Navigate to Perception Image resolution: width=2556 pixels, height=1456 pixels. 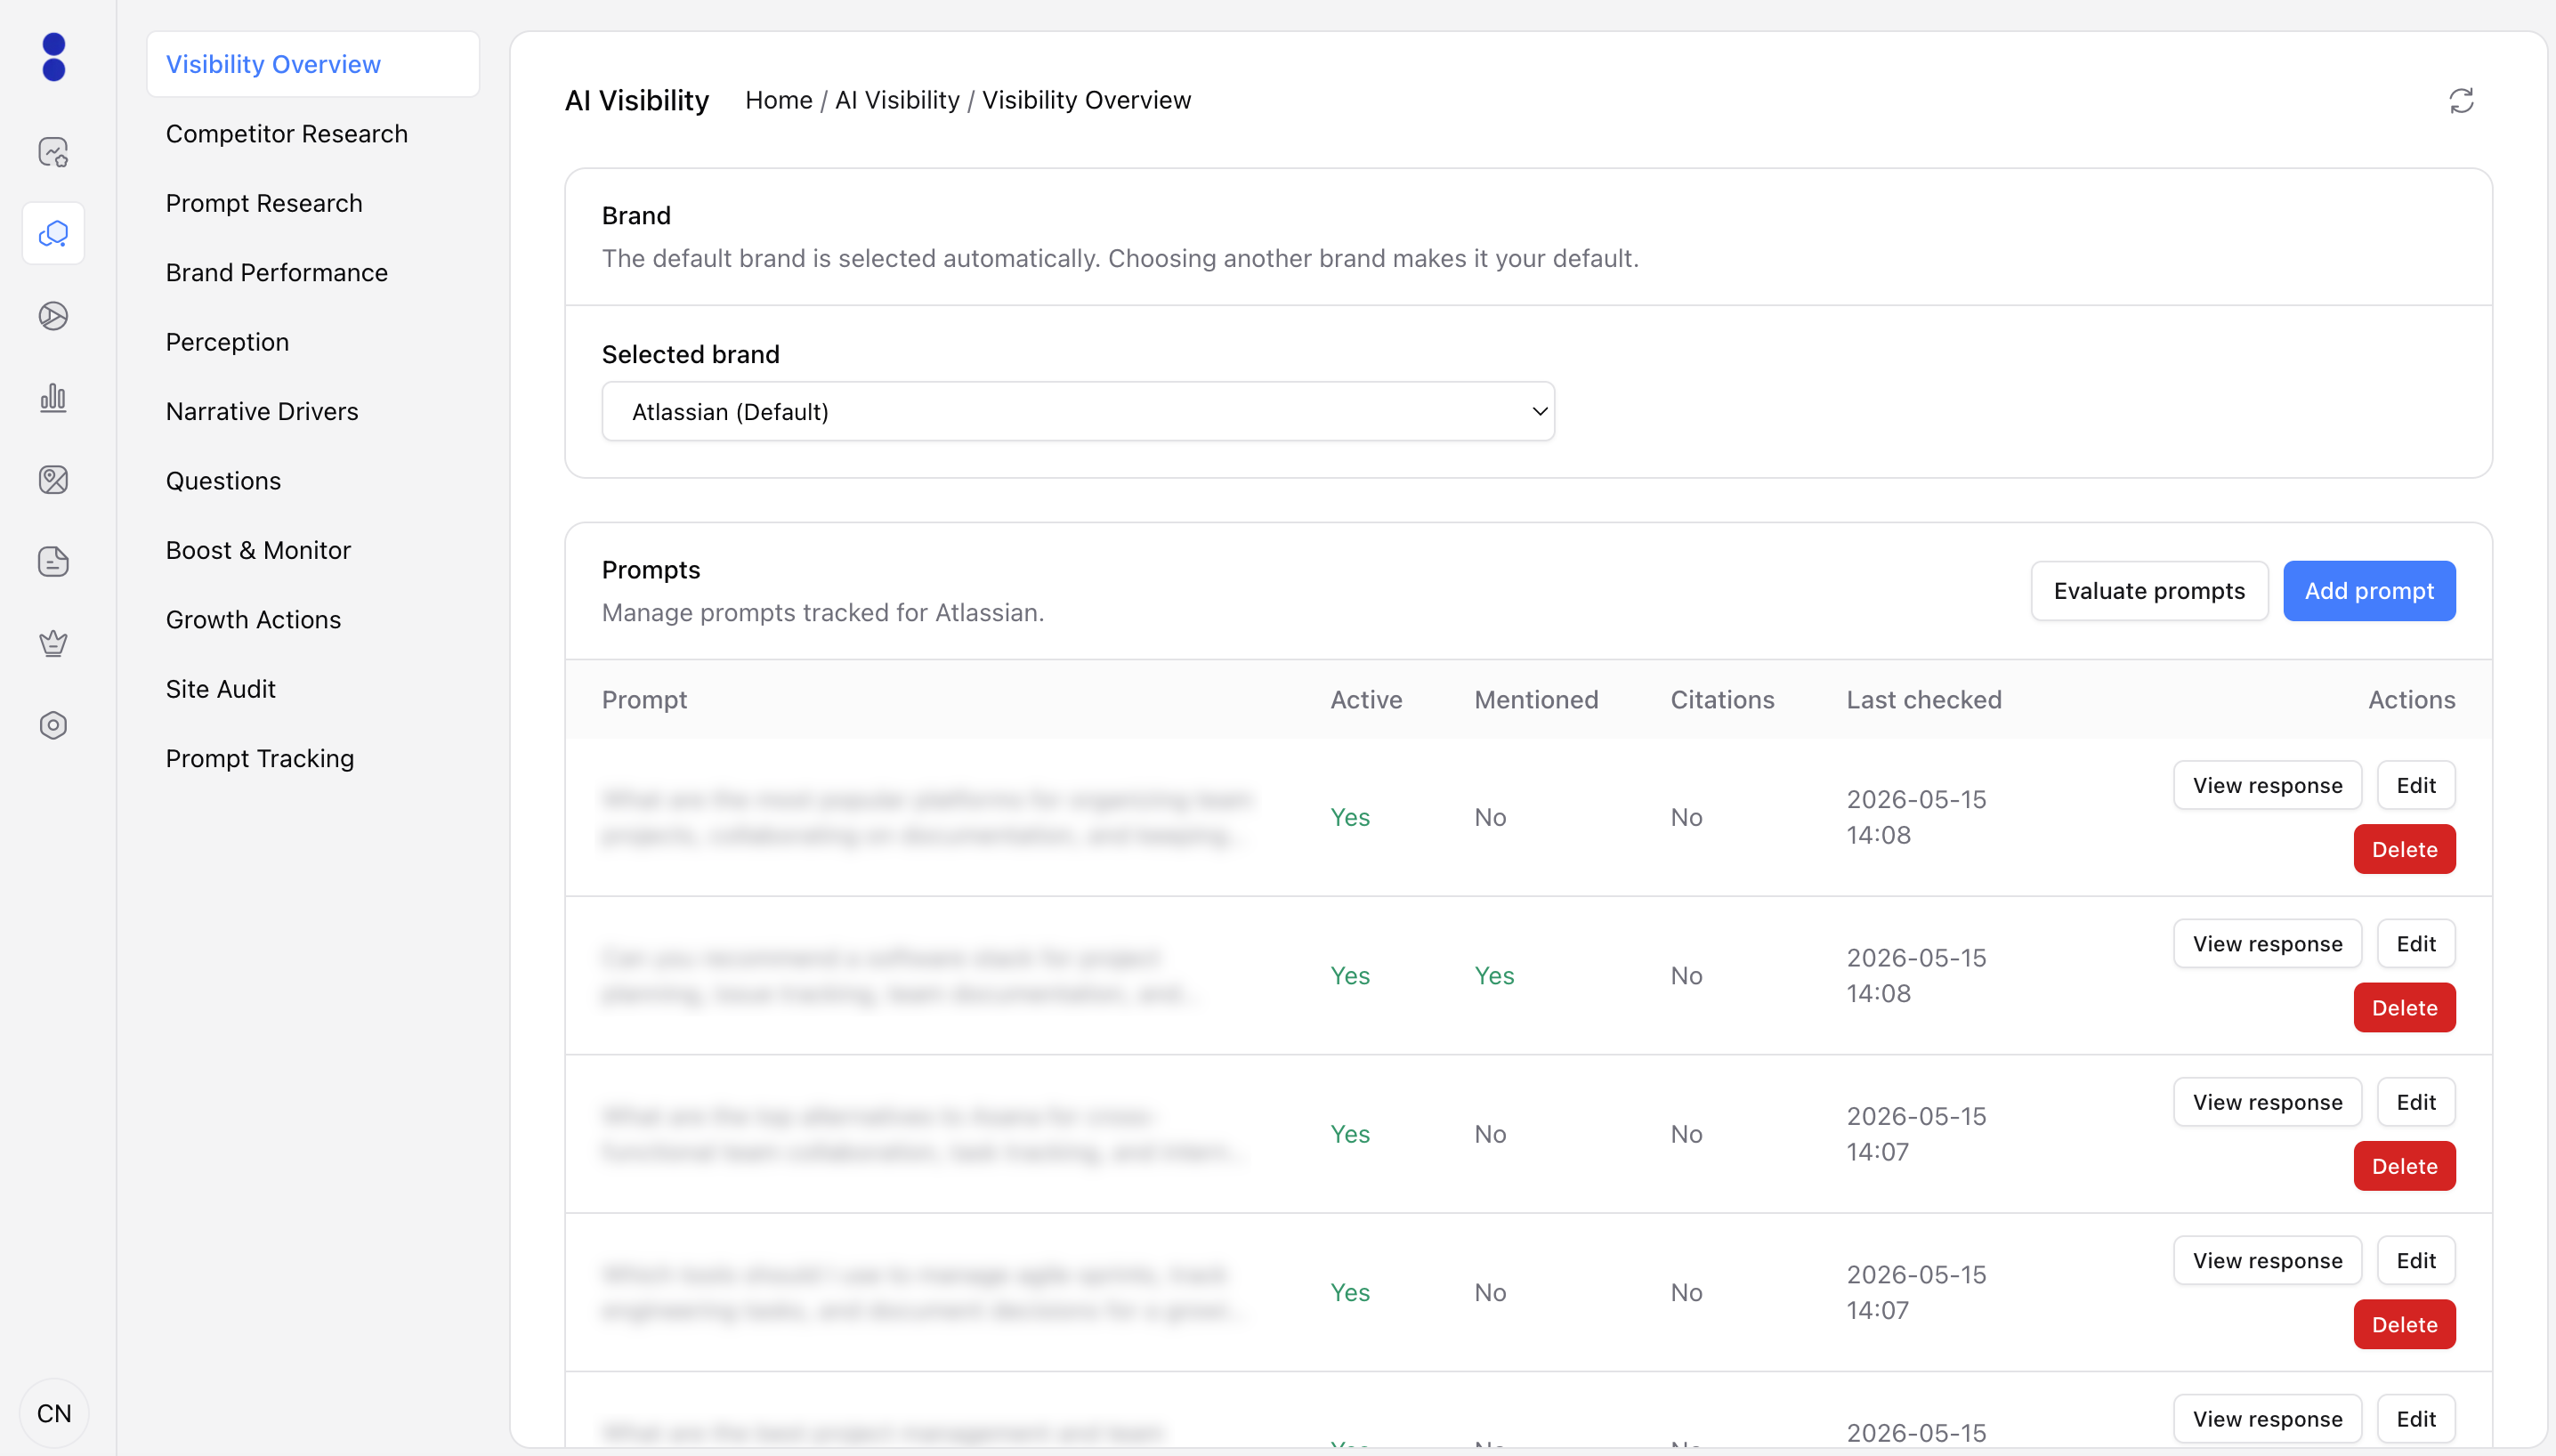(x=227, y=342)
